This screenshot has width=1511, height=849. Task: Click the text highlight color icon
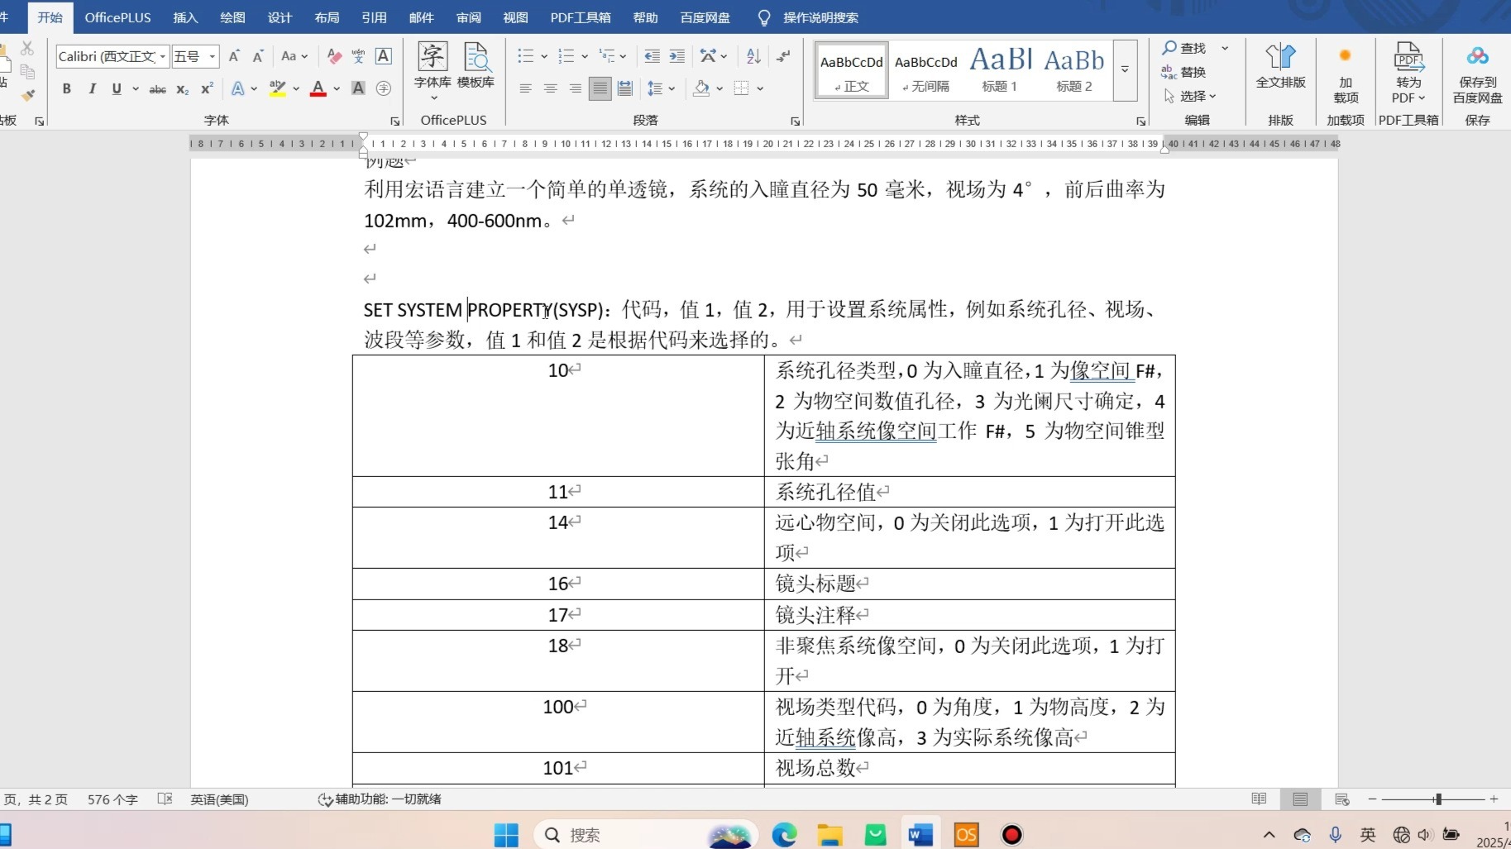(x=278, y=88)
